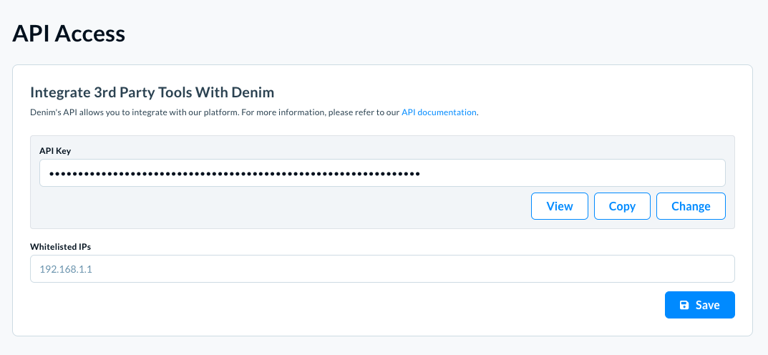768x355 pixels.
Task: Click the API Key field label
Action: [x=55, y=151]
